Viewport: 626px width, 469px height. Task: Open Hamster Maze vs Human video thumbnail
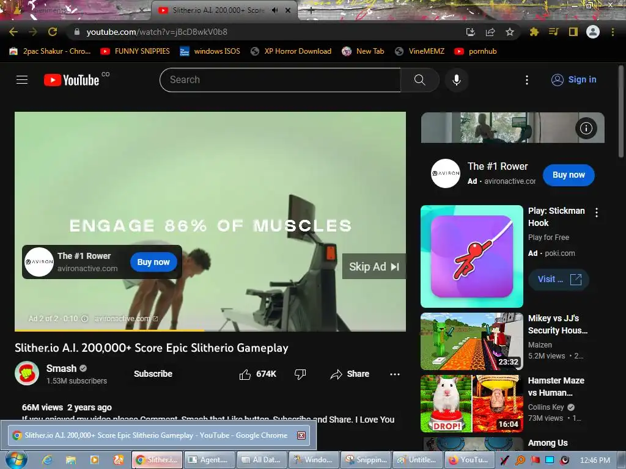pyautogui.click(x=472, y=404)
